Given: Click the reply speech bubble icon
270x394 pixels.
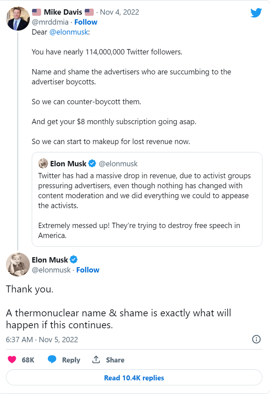Looking at the screenshot, I should pyautogui.click(x=52, y=360).
